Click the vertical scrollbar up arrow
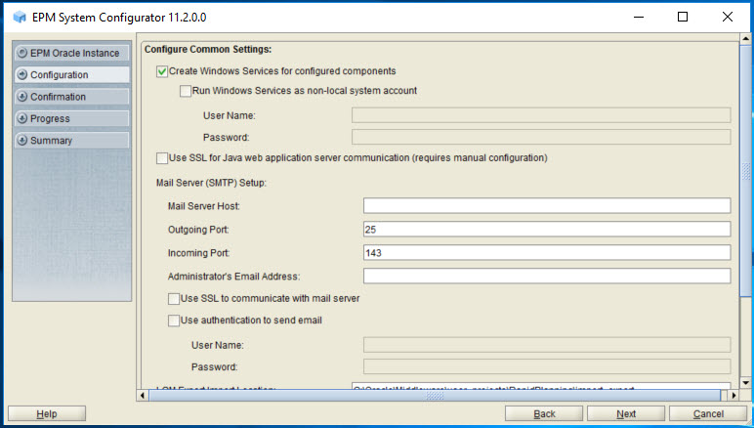754x428 pixels. 746,38
